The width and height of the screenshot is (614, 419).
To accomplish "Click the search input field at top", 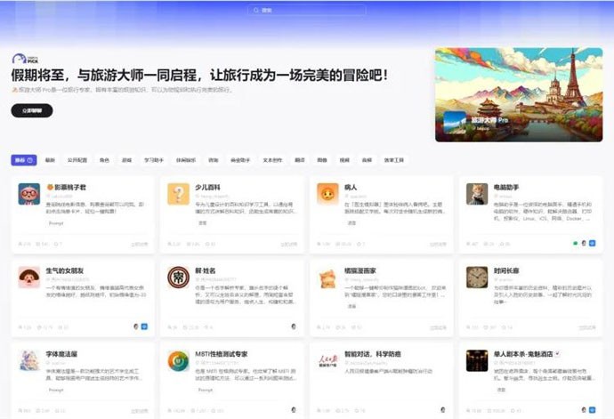I will [307, 10].
